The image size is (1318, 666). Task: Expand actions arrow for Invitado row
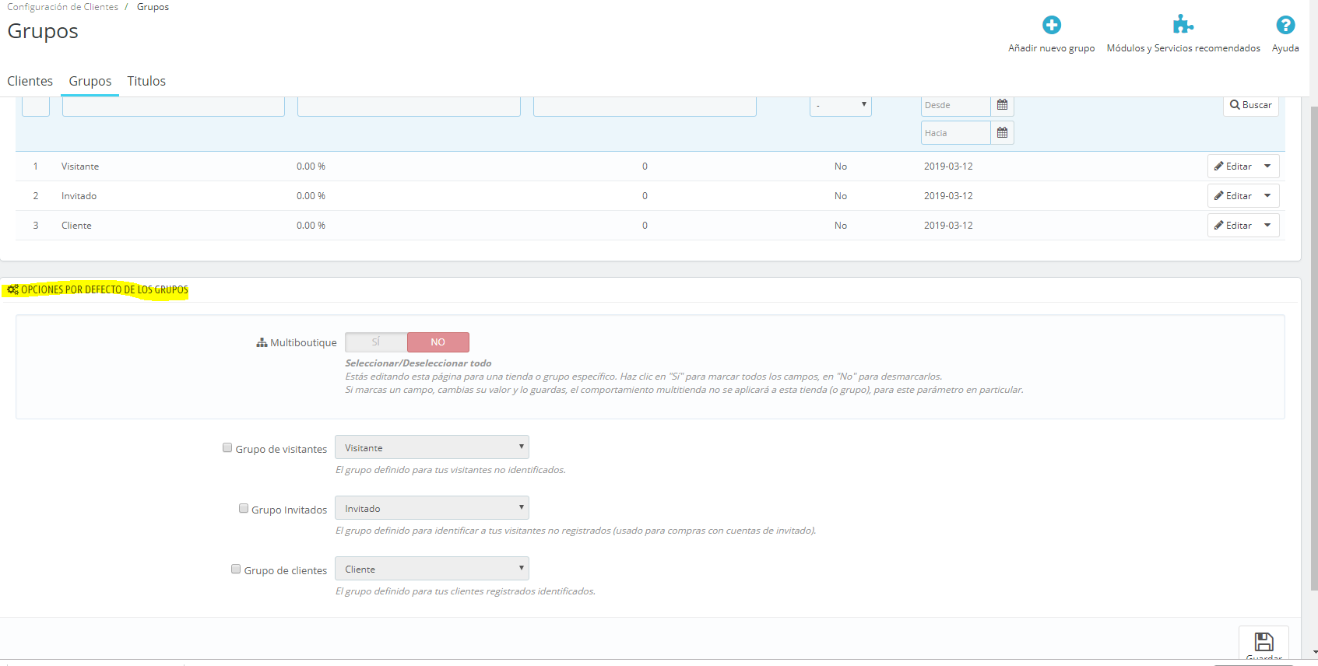click(x=1268, y=196)
